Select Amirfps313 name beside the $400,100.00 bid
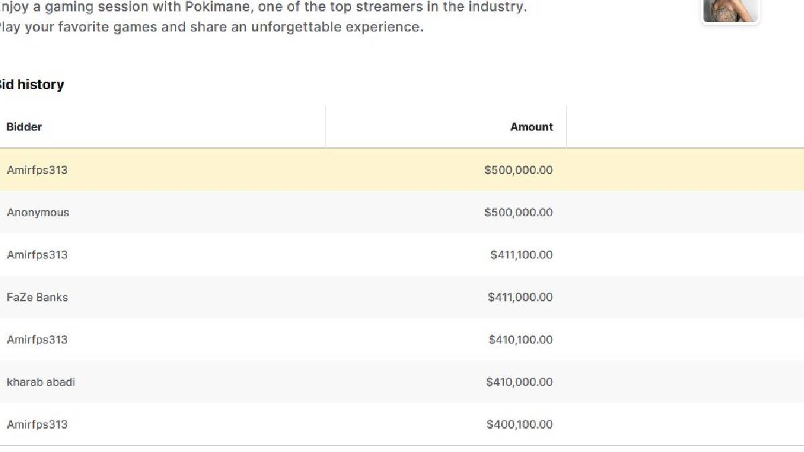 coord(37,425)
